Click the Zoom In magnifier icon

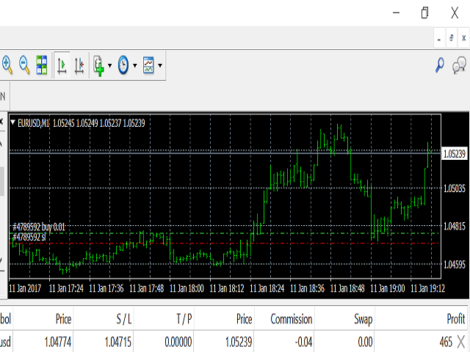[8, 65]
